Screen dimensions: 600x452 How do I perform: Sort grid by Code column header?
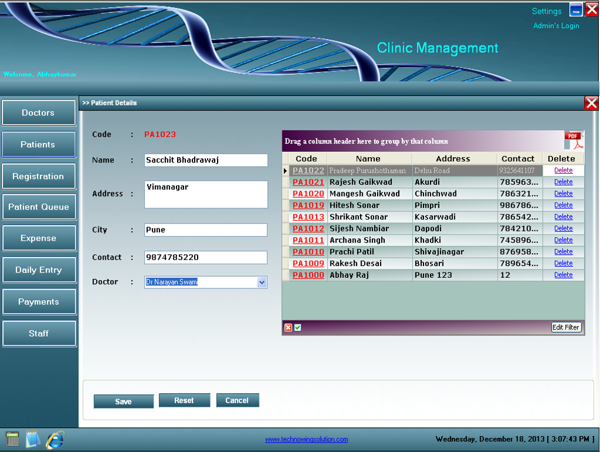click(306, 159)
